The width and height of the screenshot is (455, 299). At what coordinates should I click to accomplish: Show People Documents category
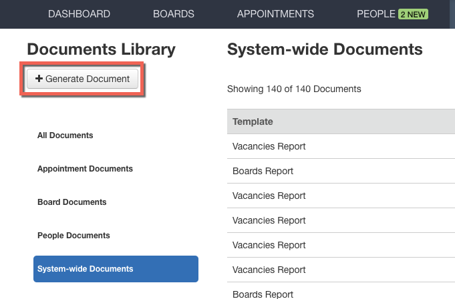coord(73,235)
